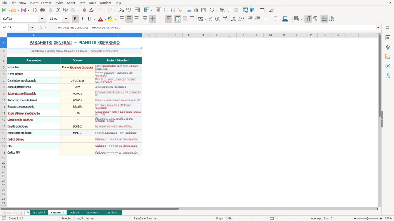This screenshot has width=394, height=221.
Task: Toggle Underline formatting
Action: tap(89, 19)
